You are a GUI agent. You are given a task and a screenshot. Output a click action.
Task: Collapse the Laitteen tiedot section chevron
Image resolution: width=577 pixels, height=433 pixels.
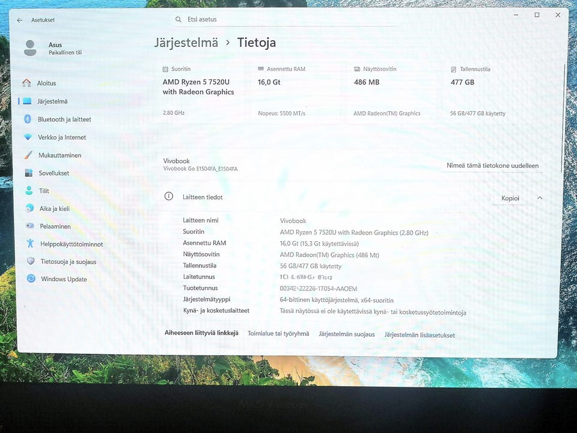[x=540, y=198]
